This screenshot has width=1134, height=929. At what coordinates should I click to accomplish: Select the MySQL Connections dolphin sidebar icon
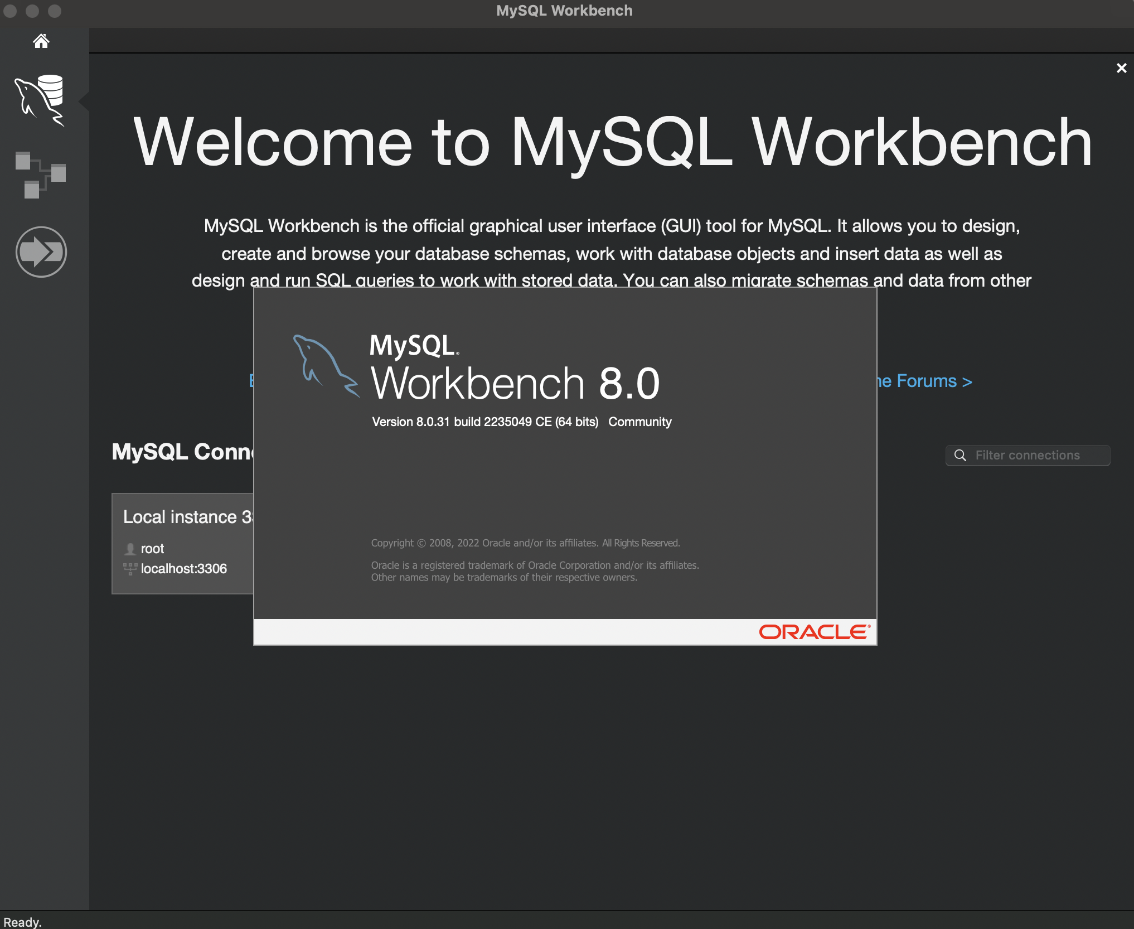[40, 100]
